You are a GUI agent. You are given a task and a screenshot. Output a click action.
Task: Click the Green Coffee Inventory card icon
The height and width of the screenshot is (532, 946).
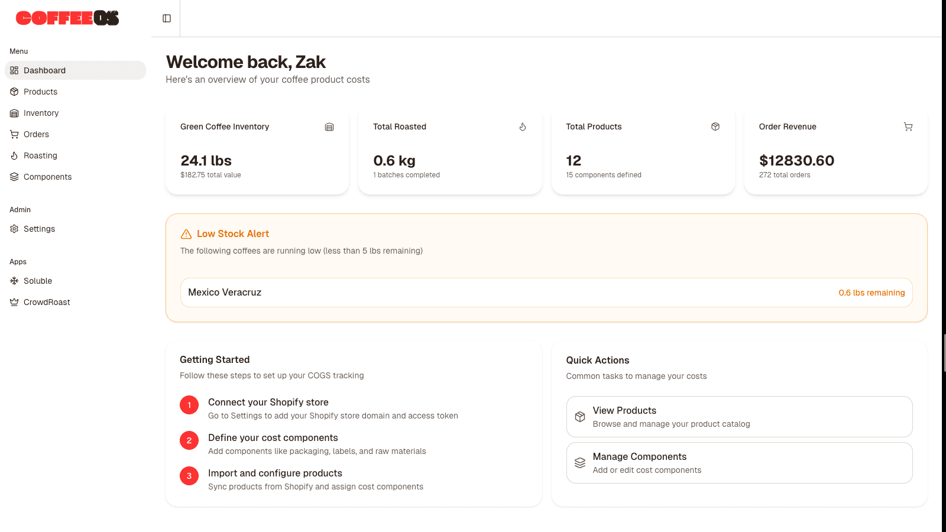[329, 126]
